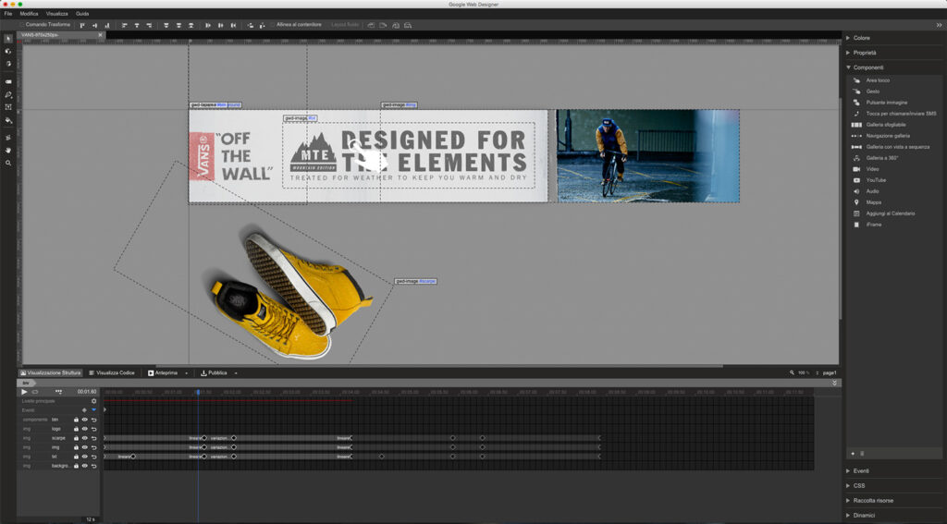The image size is (947, 524).
Task: Select the Pen tool
Action: (7, 95)
